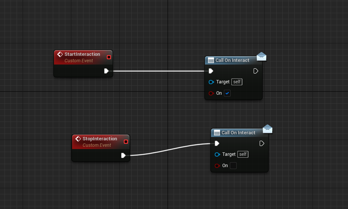Select the StartInteraction custom event node title
This screenshot has height=209, width=348.
[82, 54]
